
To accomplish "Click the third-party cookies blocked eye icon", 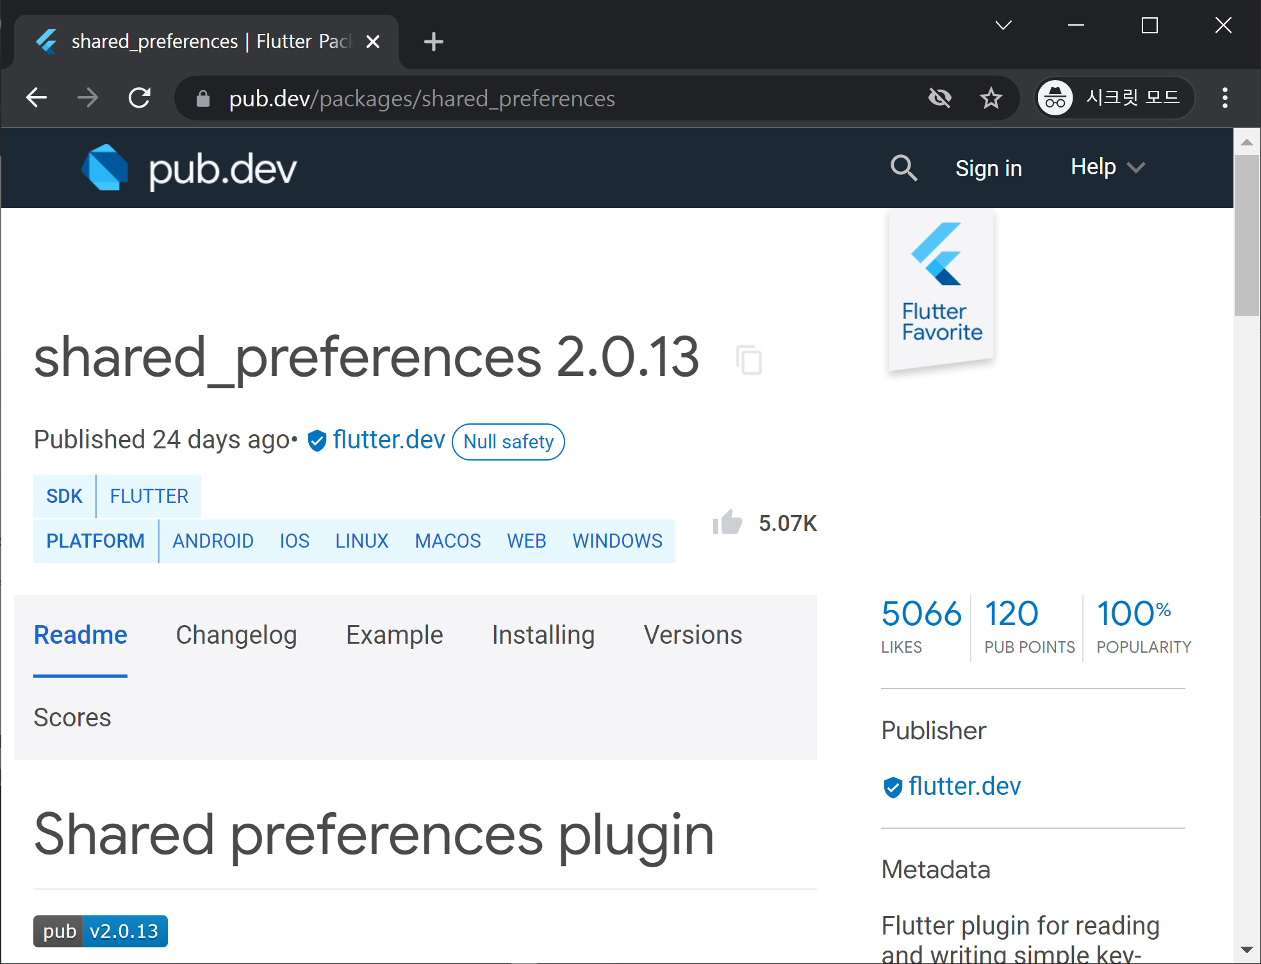I will click(x=939, y=98).
